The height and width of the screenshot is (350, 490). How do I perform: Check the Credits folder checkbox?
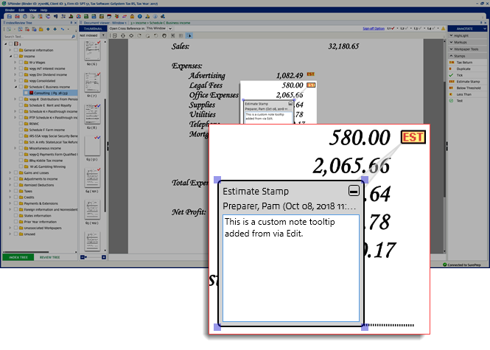(x=15, y=197)
